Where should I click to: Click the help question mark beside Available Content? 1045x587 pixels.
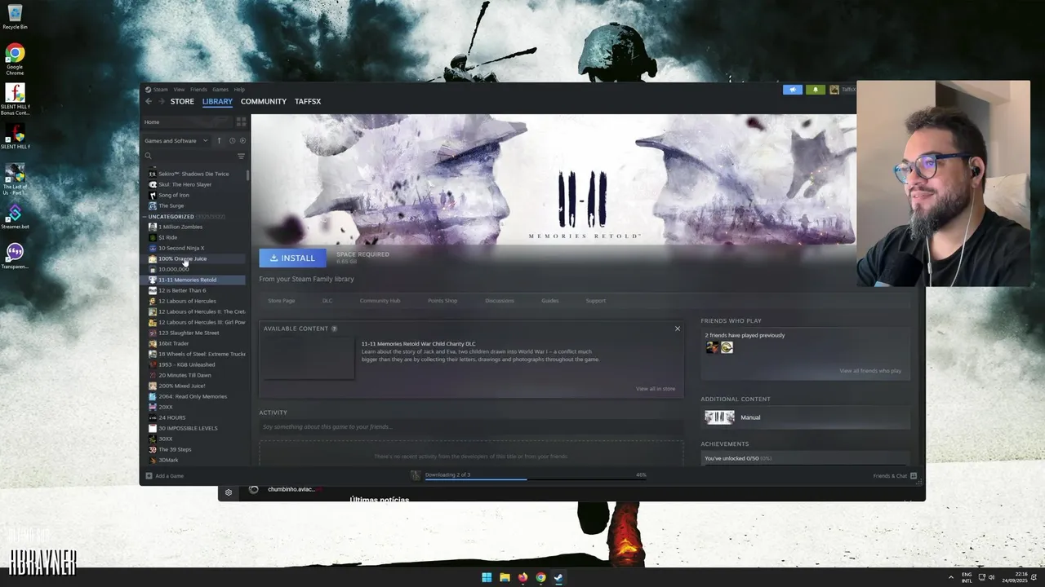(x=334, y=329)
